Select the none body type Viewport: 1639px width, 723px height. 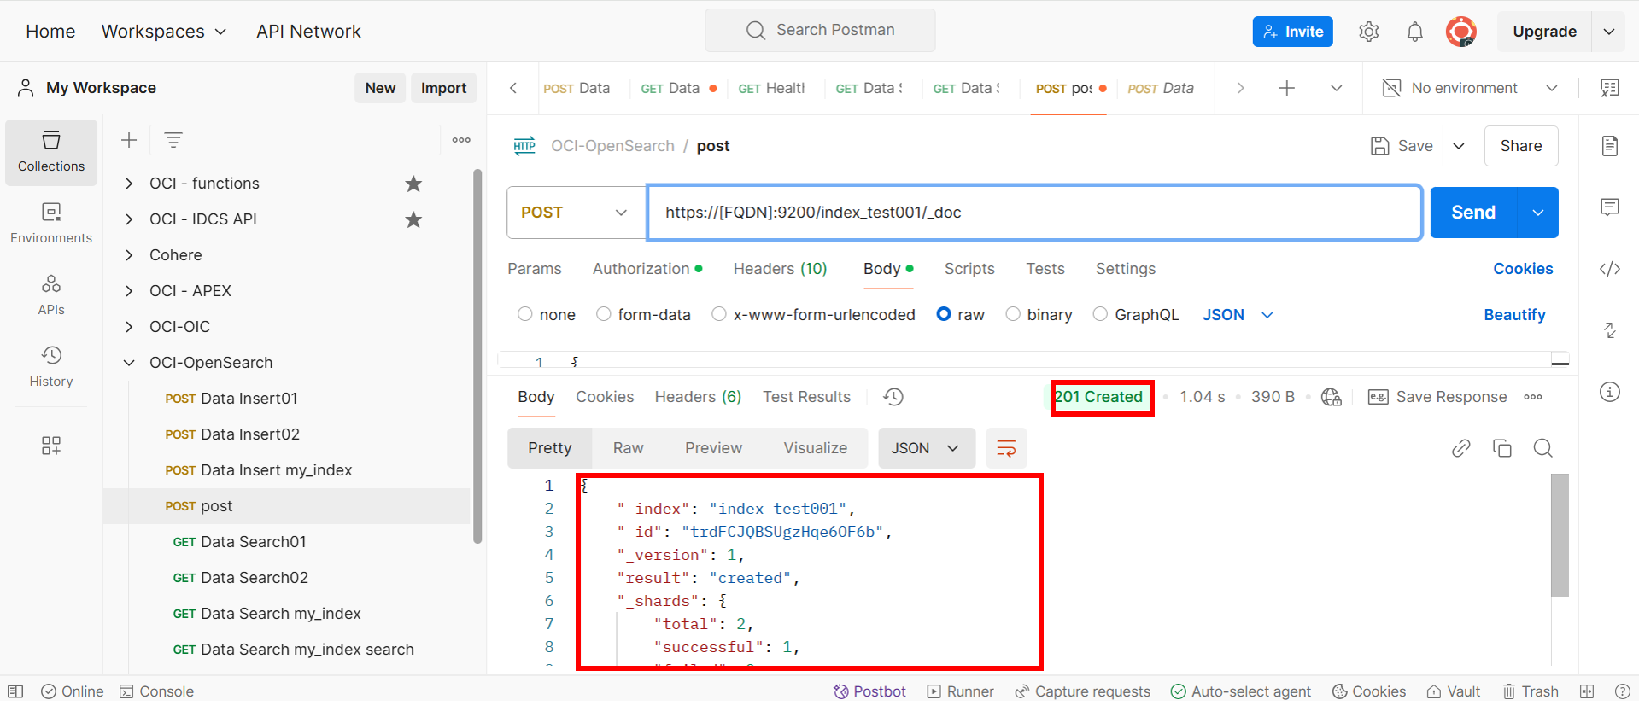point(525,314)
